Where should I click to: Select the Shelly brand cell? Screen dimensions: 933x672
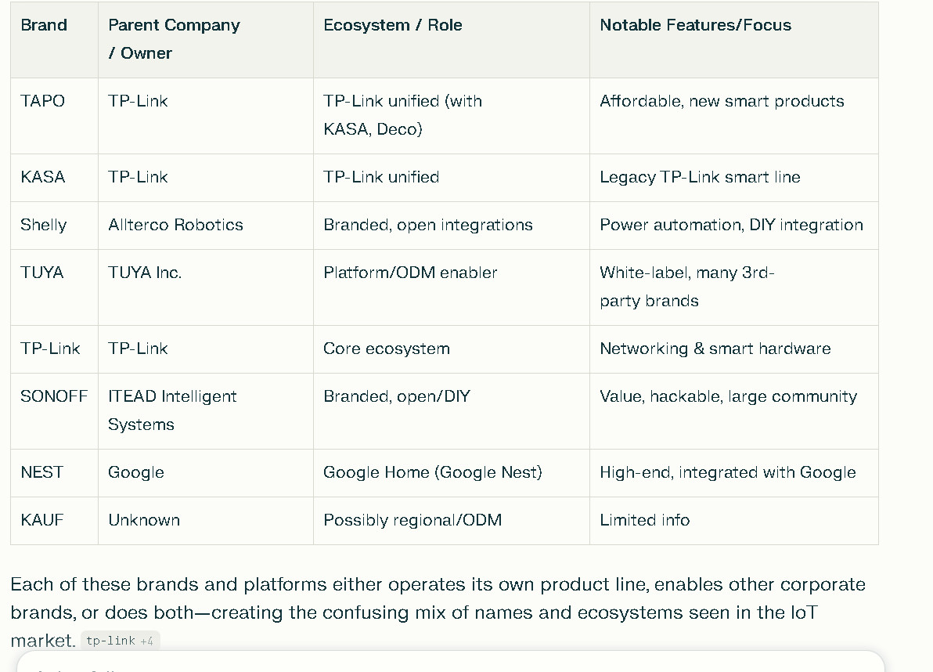click(44, 225)
